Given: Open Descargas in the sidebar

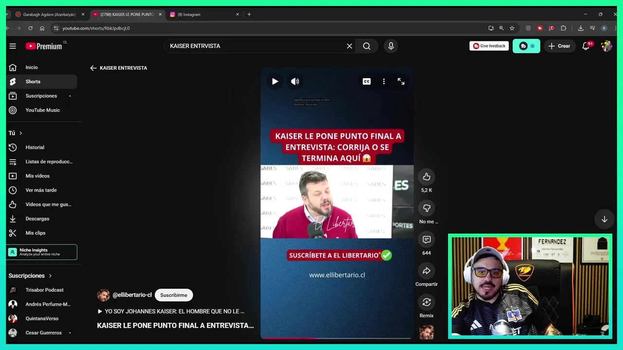Looking at the screenshot, I should pyautogui.click(x=42, y=219).
